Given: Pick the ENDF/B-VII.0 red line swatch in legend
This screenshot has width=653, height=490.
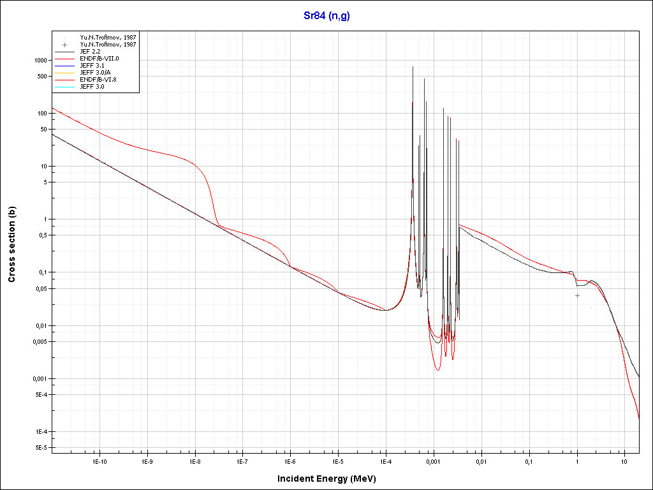Looking at the screenshot, I should (64, 59).
